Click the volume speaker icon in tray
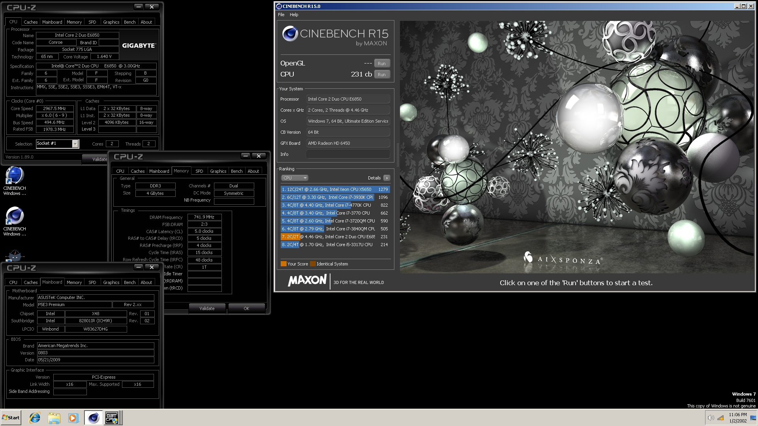758x426 pixels. tap(711, 418)
